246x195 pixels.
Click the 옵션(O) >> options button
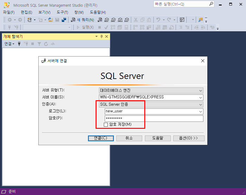coord(189,138)
